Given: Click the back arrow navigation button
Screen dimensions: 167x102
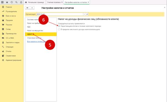Looking at the screenshot, I should (28, 8).
